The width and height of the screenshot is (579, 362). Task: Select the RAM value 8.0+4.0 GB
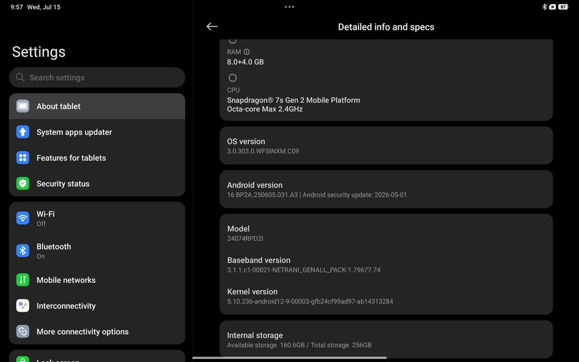pos(245,62)
